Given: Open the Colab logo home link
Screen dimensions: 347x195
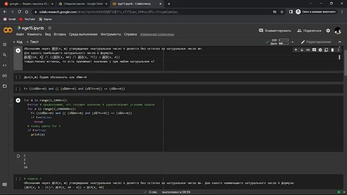Looking at the screenshot, I should point(8,30).
